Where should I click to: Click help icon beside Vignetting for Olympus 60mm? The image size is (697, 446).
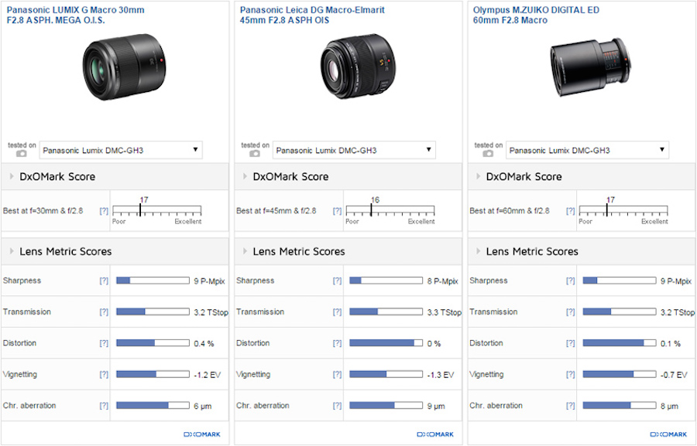tap(571, 374)
